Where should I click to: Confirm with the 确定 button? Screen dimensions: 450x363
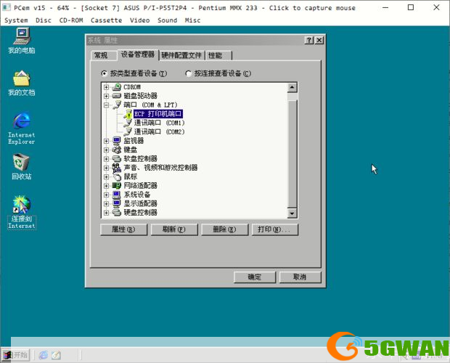click(255, 277)
